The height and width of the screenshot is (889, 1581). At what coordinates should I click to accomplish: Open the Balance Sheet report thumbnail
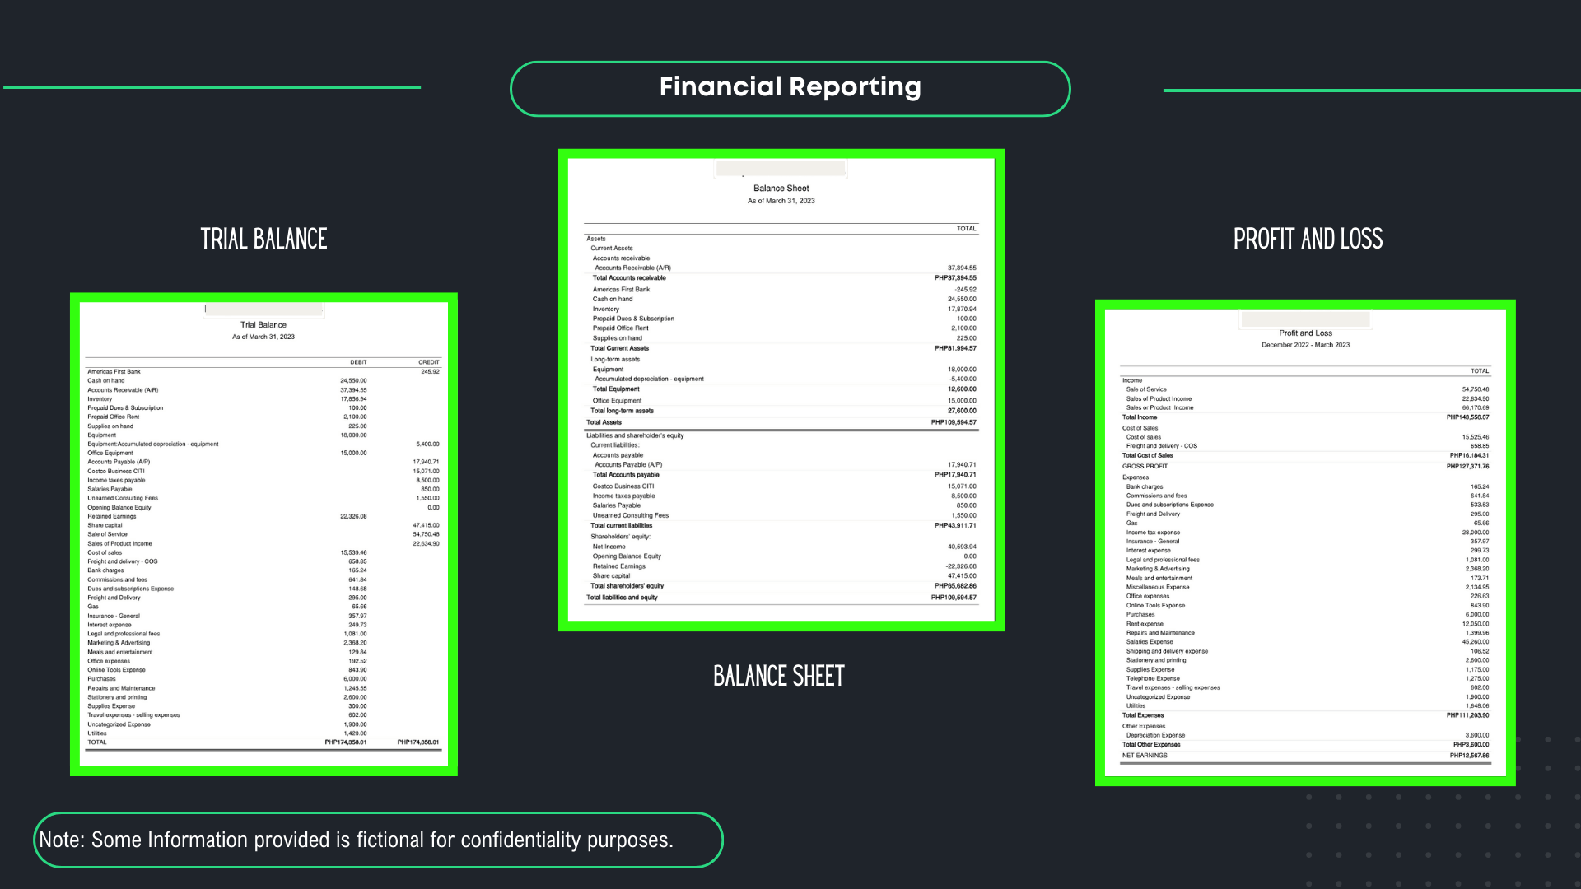[x=781, y=391]
